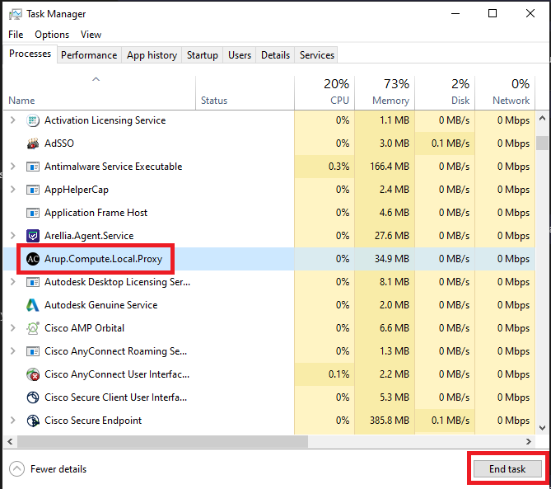
Task: Click the Cisco AnyConnect User Interface icon
Action: [x=33, y=374]
